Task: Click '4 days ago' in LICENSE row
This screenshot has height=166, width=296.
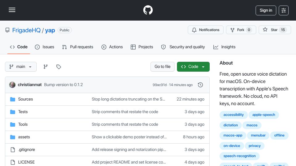Action: pos(194,162)
